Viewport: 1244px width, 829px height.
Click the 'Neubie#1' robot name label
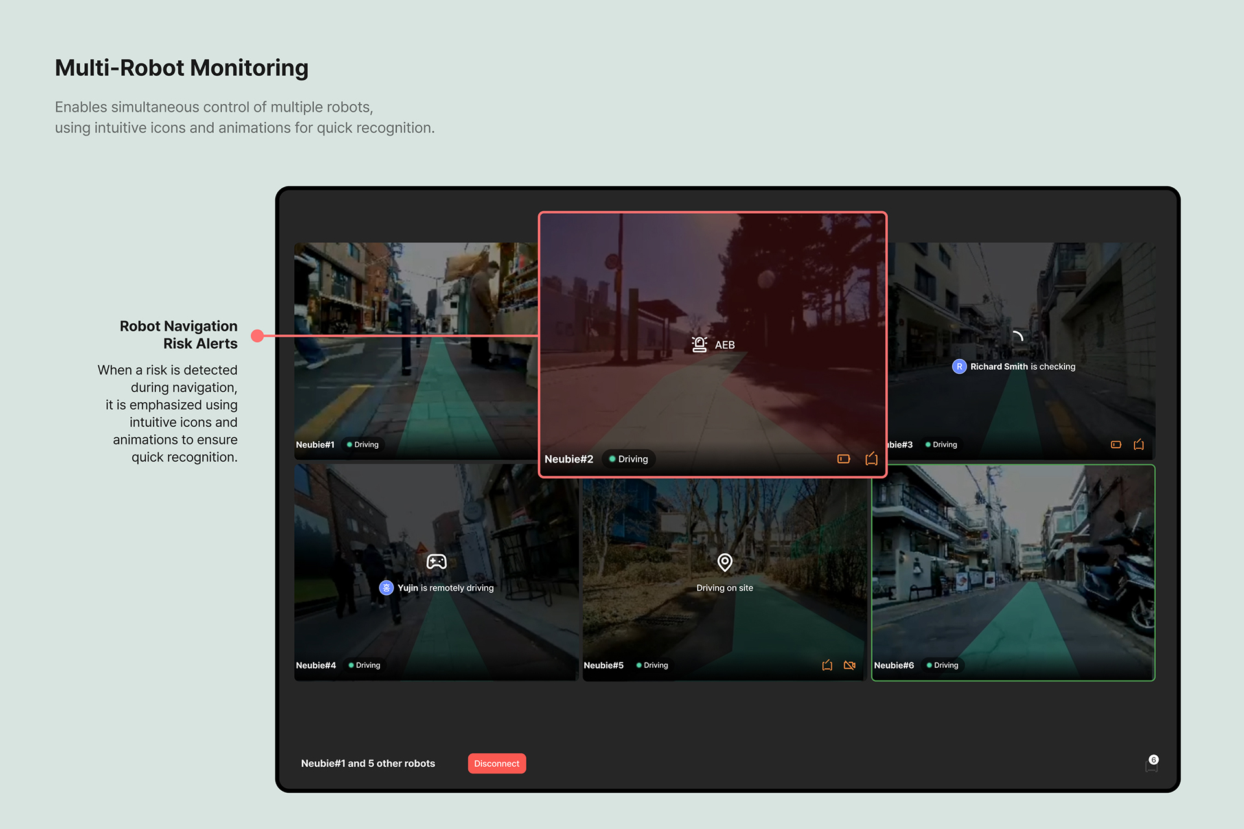315,445
